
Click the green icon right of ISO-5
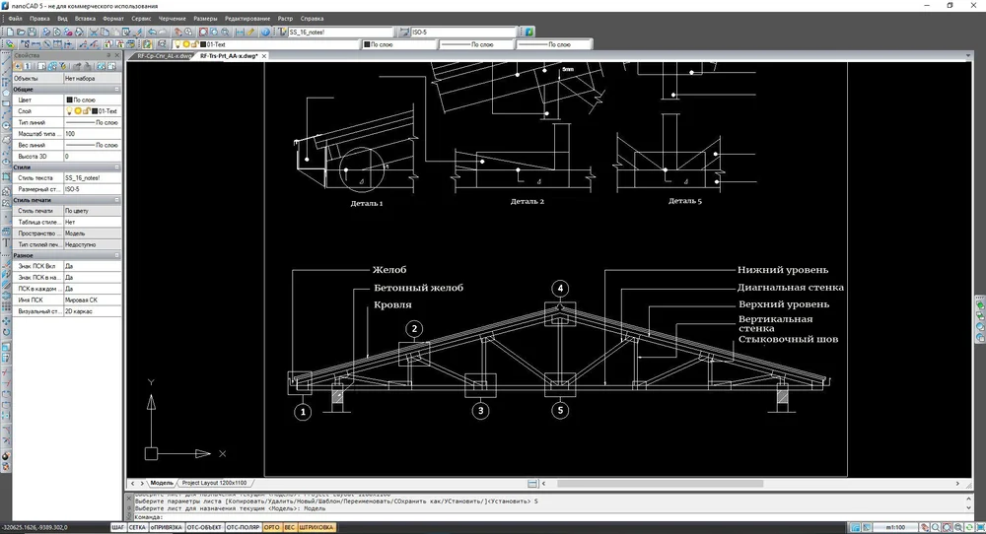(x=529, y=32)
